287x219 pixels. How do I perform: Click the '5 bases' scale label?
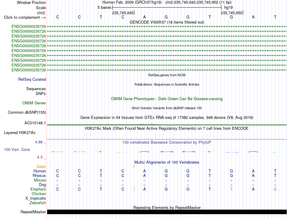(104, 8)
